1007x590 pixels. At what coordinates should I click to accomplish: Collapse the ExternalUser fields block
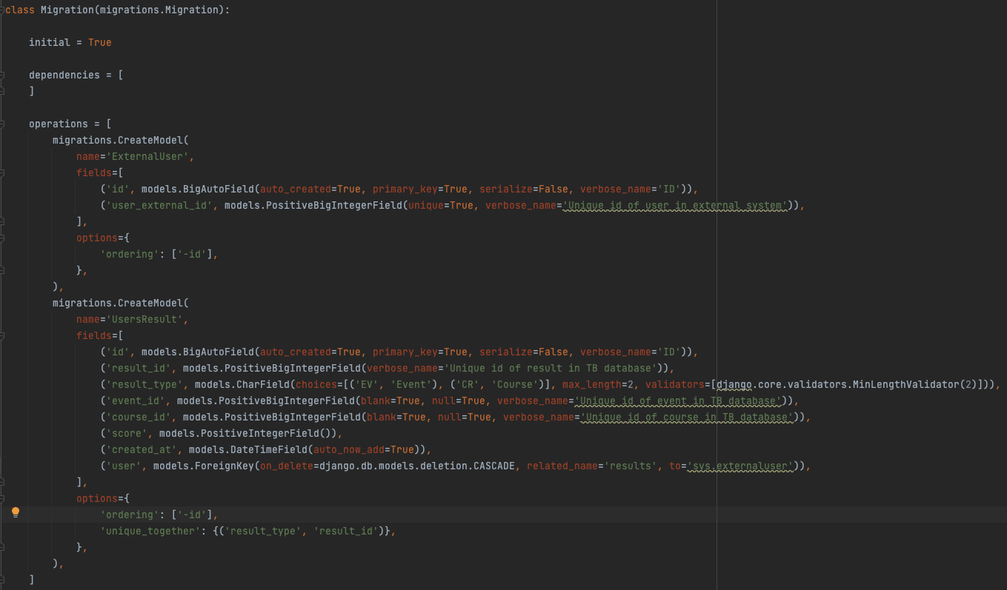coord(3,172)
